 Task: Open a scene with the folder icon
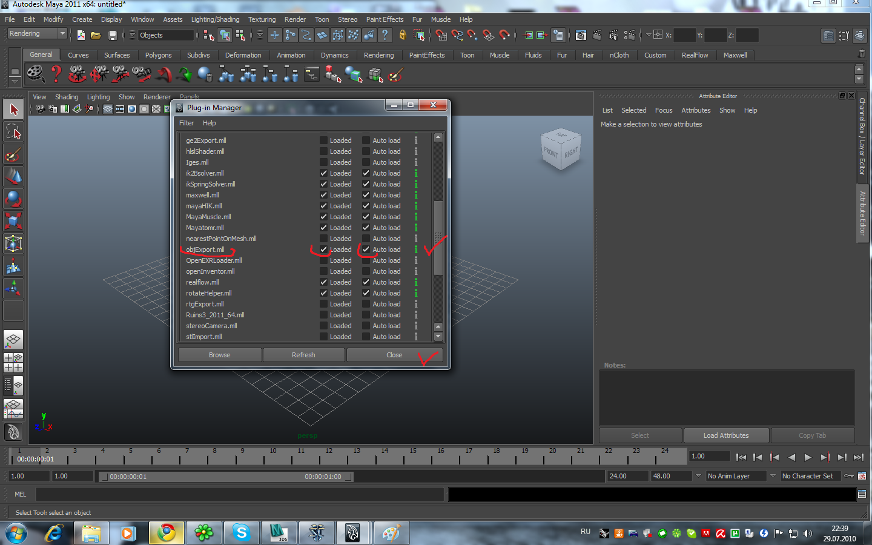pyautogui.click(x=96, y=35)
